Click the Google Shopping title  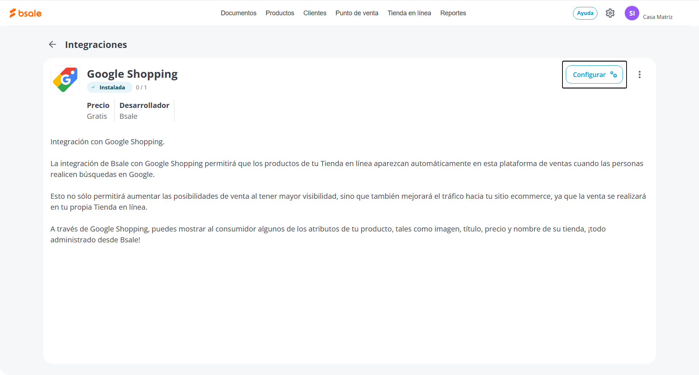point(132,74)
